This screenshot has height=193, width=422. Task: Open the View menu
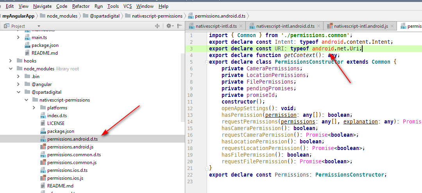(24, 6)
